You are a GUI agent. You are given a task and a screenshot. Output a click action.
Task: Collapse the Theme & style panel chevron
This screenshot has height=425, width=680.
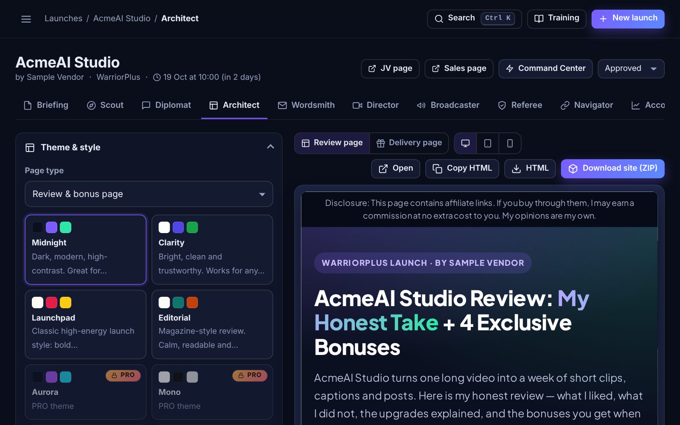pos(270,147)
